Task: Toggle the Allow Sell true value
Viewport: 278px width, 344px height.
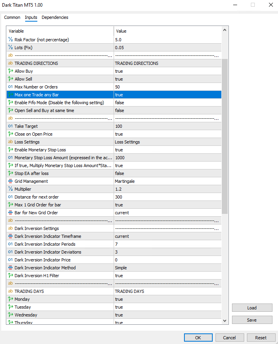Action: 119,79
